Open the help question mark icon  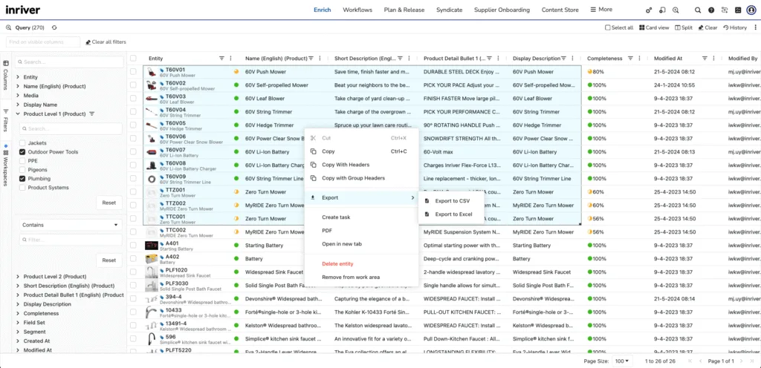point(711,10)
